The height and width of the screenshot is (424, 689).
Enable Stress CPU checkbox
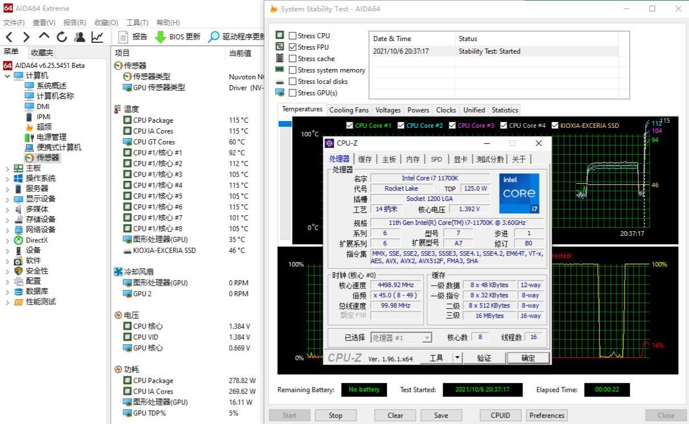(x=293, y=35)
